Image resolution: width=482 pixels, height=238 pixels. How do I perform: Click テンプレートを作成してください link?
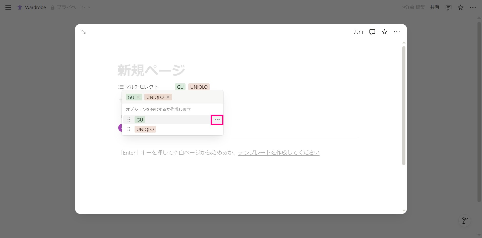point(279,153)
